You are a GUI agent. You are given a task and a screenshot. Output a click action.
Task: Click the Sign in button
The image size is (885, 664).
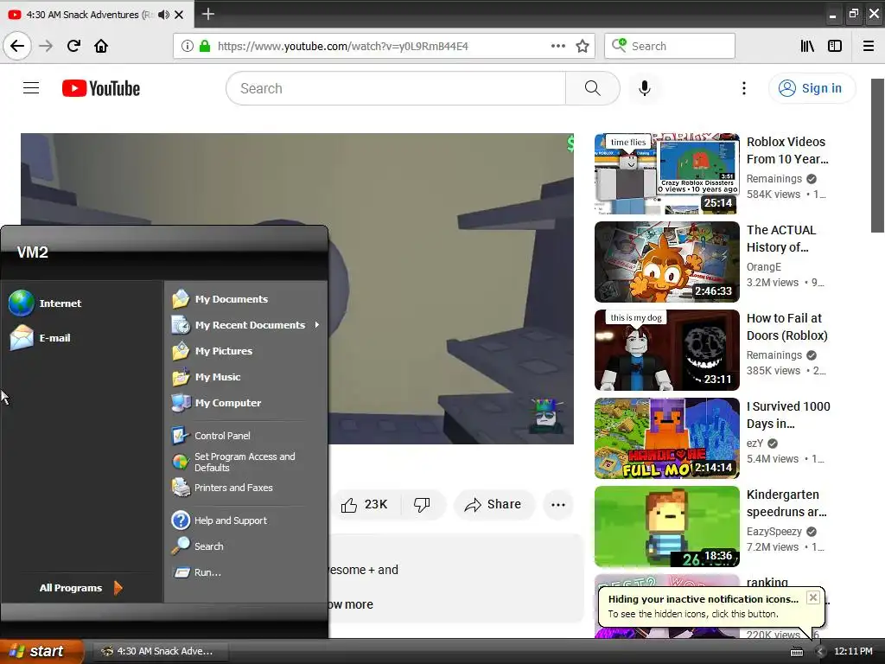[812, 88]
